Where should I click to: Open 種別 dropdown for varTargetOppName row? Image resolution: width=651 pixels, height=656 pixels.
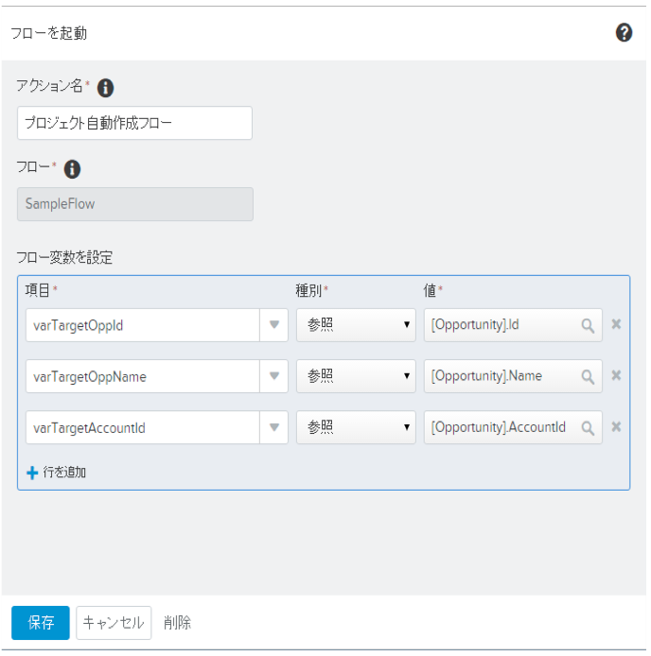coord(356,376)
